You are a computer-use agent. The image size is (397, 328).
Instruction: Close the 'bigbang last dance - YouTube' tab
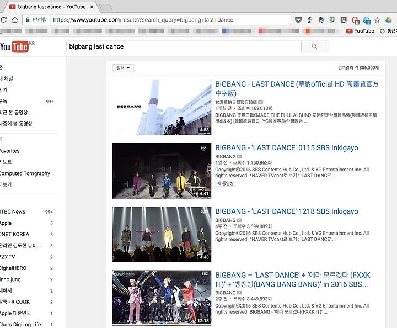pyautogui.click(x=92, y=7)
